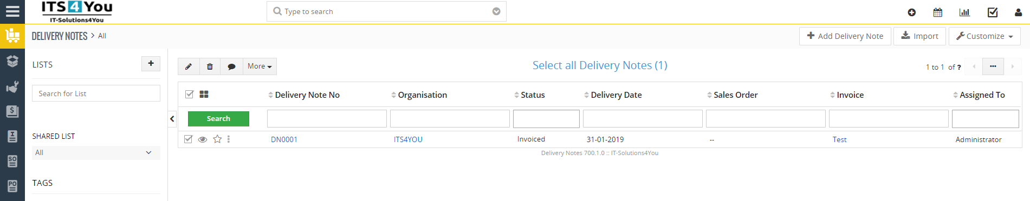Open the DN0001 delivery note link
This screenshot has width=1030, height=201.
(x=284, y=139)
